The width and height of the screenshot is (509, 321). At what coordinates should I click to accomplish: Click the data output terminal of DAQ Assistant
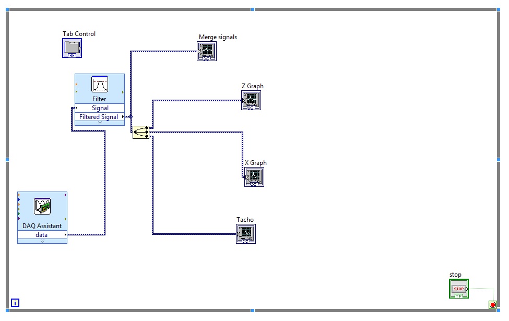(65, 235)
